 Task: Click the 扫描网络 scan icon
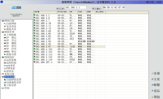tap(5, 24)
